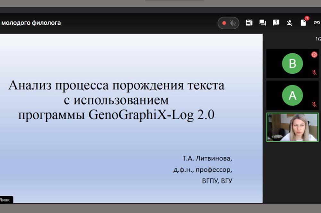
Task: Click the red warning badge on B's tile
Action: pyautogui.click(x=314, y=54)
